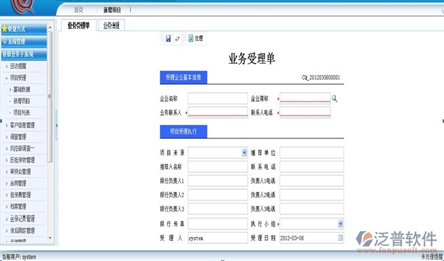This screenshot has height=261, width=444.
Task: Open calendar icon in 受理日期 field
Action: click(x=341, y=238)
